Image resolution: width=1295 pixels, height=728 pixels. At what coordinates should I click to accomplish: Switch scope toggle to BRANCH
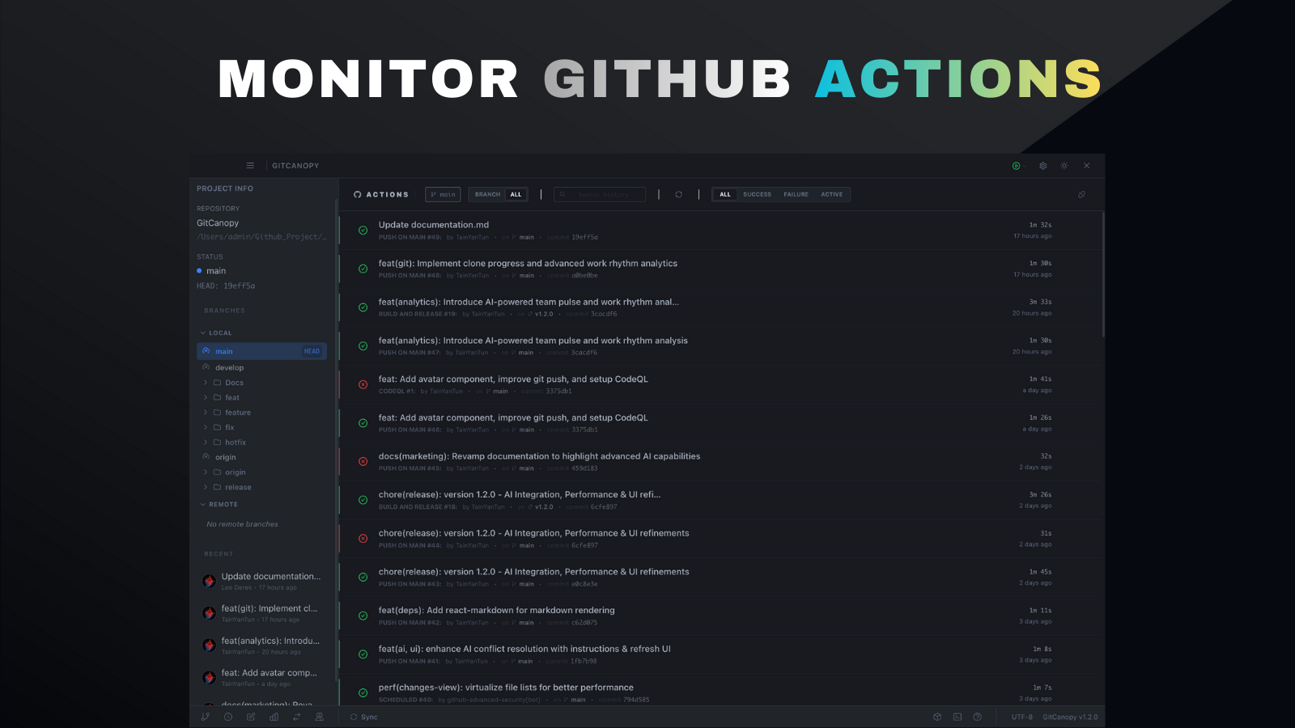(487, 195)
